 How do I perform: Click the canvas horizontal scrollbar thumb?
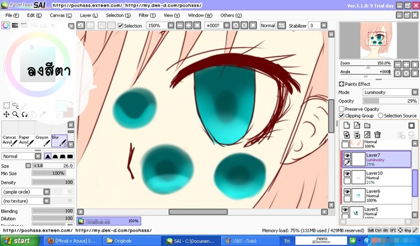tap(198, 212)
